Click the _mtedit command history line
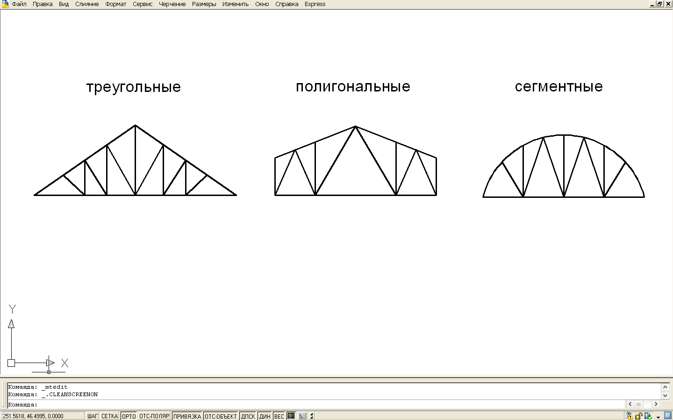Viewport: 673px width, 420px height. coord(38,387)
